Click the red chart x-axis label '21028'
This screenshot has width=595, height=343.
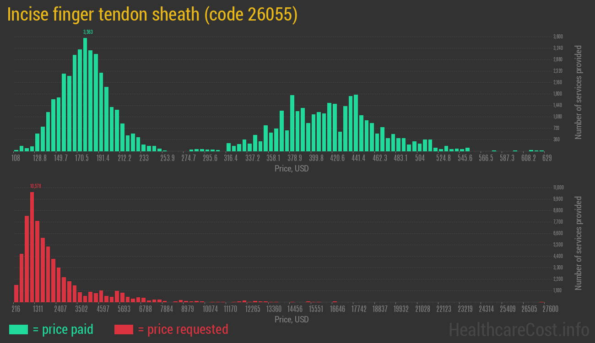pyautogui.click(x=422, y=309)
